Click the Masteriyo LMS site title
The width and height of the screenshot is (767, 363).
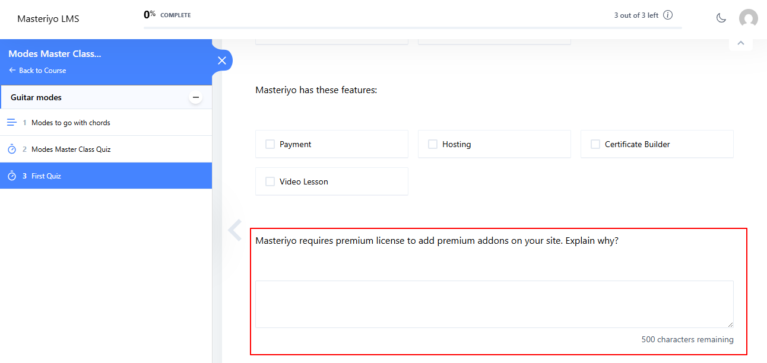[48, 19]
